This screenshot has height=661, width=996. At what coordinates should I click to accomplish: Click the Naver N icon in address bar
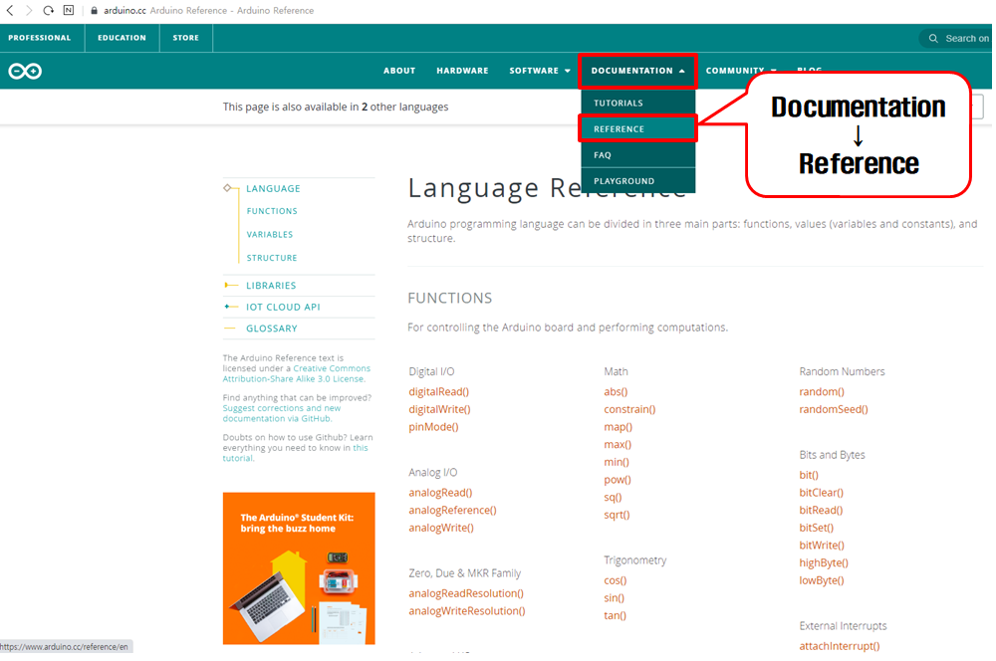click(x=69, y=10)
